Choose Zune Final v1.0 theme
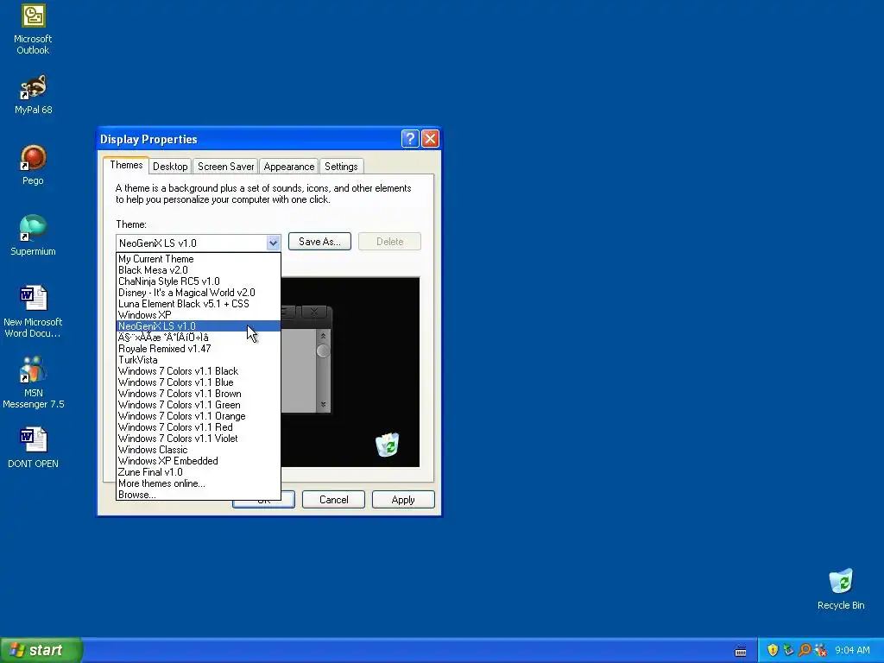Image resolution: width=884 pixels, height=663 pixels. click(198, 472)
